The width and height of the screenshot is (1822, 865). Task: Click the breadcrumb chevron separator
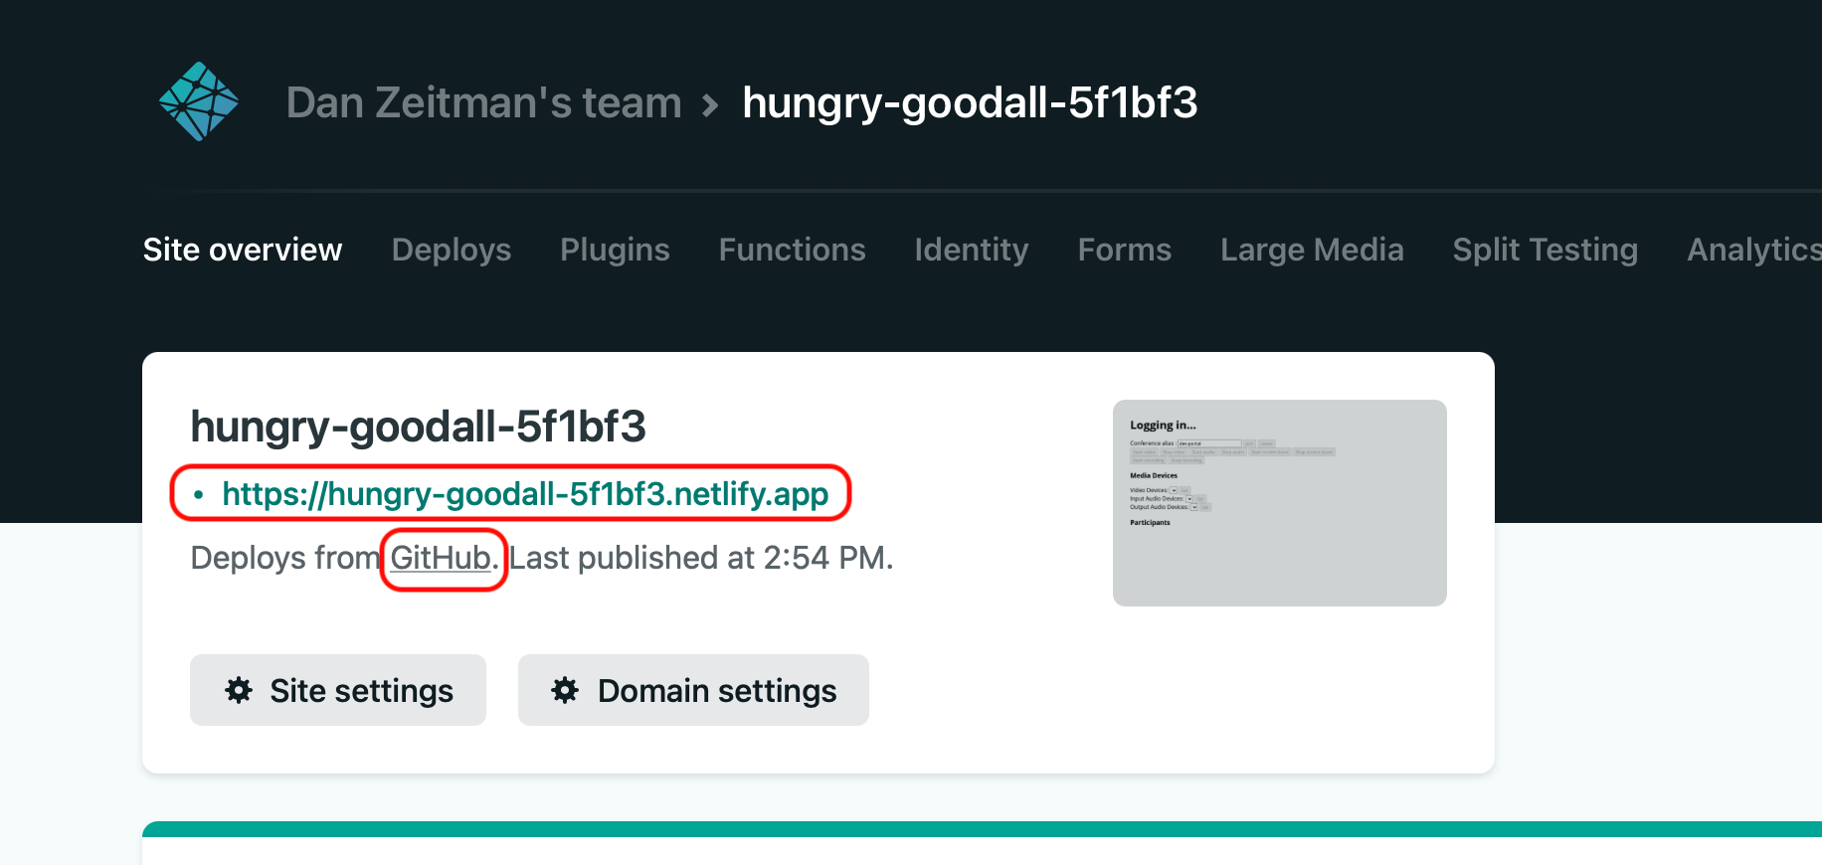(710, 105)
